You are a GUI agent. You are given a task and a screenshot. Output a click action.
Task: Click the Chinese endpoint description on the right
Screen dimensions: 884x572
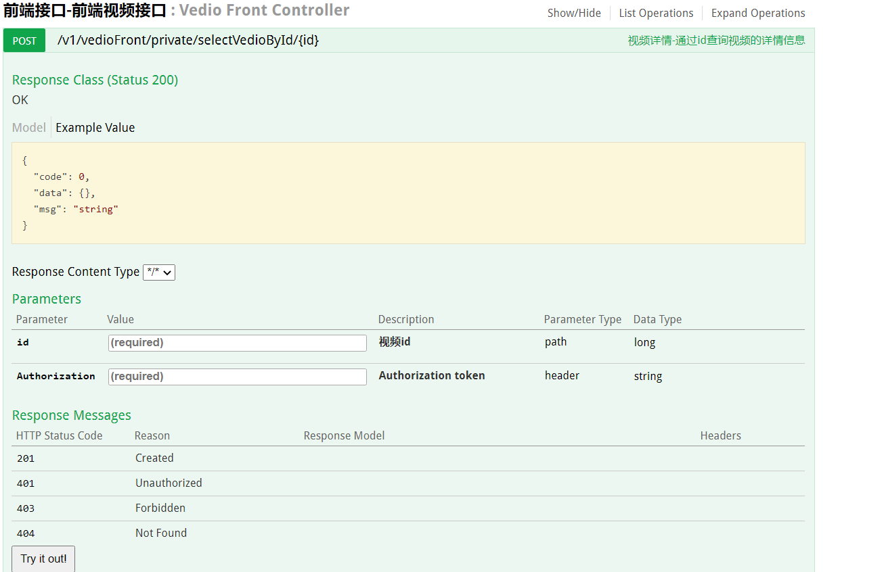tap(716, 40)
